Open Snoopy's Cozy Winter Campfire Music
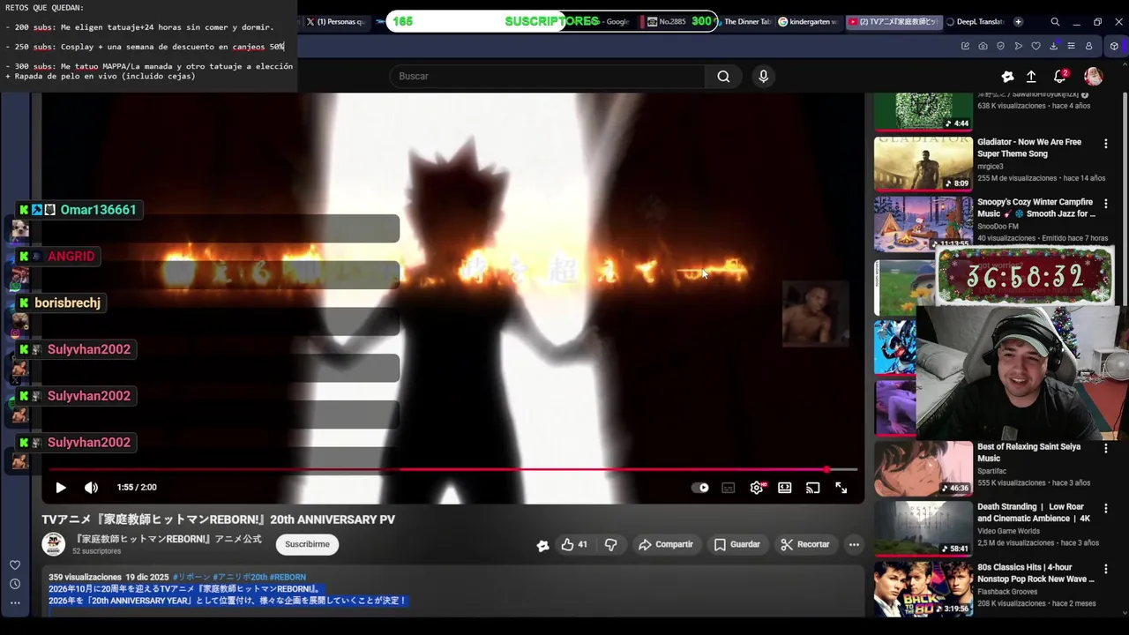The width and height of the screenshot is (1129, 635). 1036,208
